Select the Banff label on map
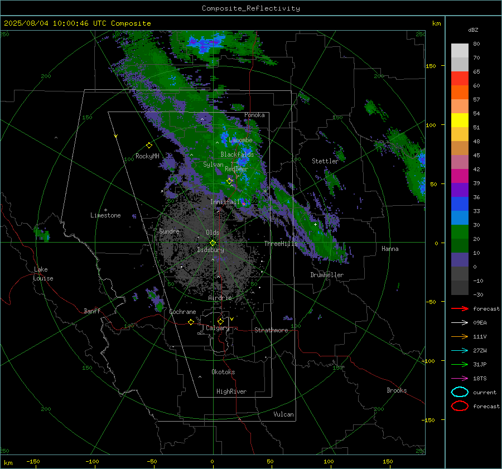Viewport: 502px width, 469px height. pos(92,311)
